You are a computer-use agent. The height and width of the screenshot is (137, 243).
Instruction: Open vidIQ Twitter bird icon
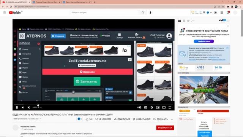188,21
